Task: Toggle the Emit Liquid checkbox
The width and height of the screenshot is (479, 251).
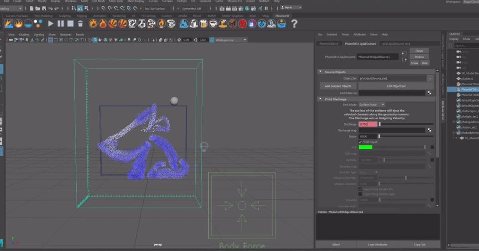Action: pos(361,142)
